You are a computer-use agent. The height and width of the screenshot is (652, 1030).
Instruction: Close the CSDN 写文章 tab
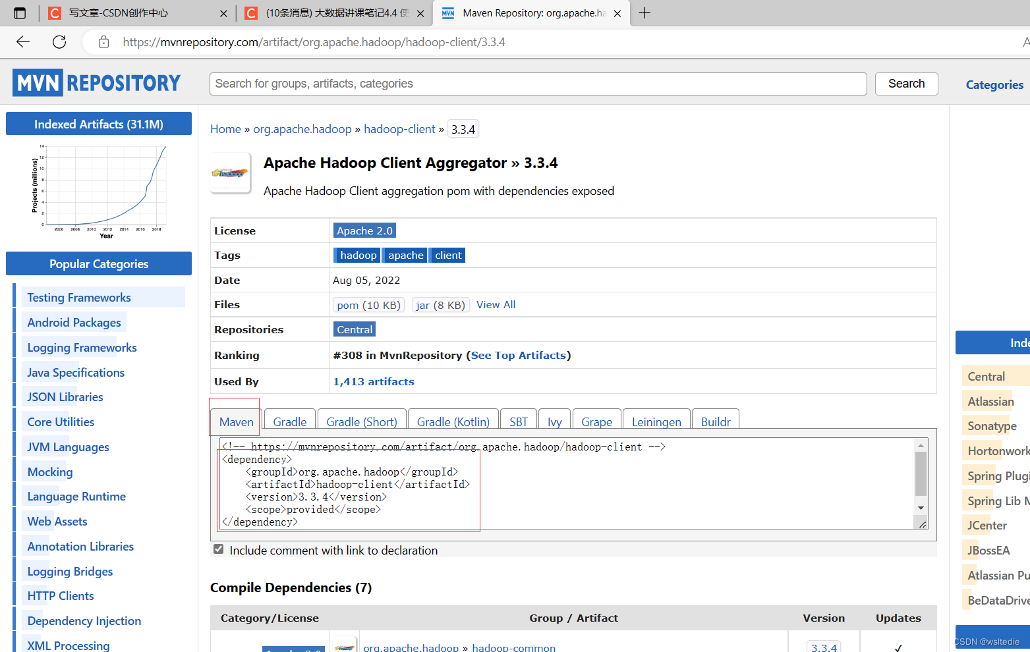(x=223, y=13)
